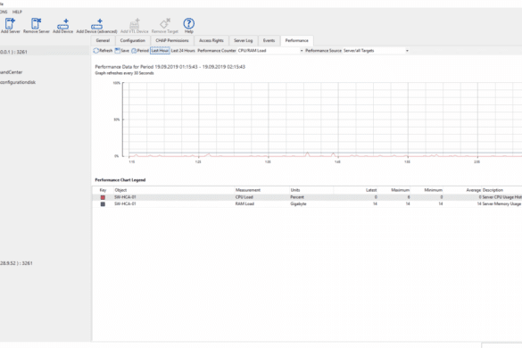The image size is (522, 348).
Task: Click the Measurement column header
Action: (x=261, y=190)
